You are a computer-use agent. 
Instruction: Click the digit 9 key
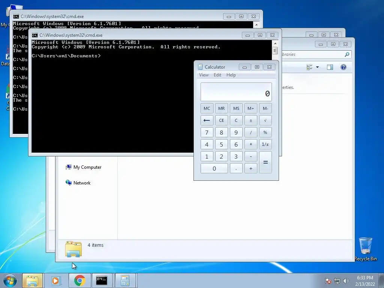(236, 132)
